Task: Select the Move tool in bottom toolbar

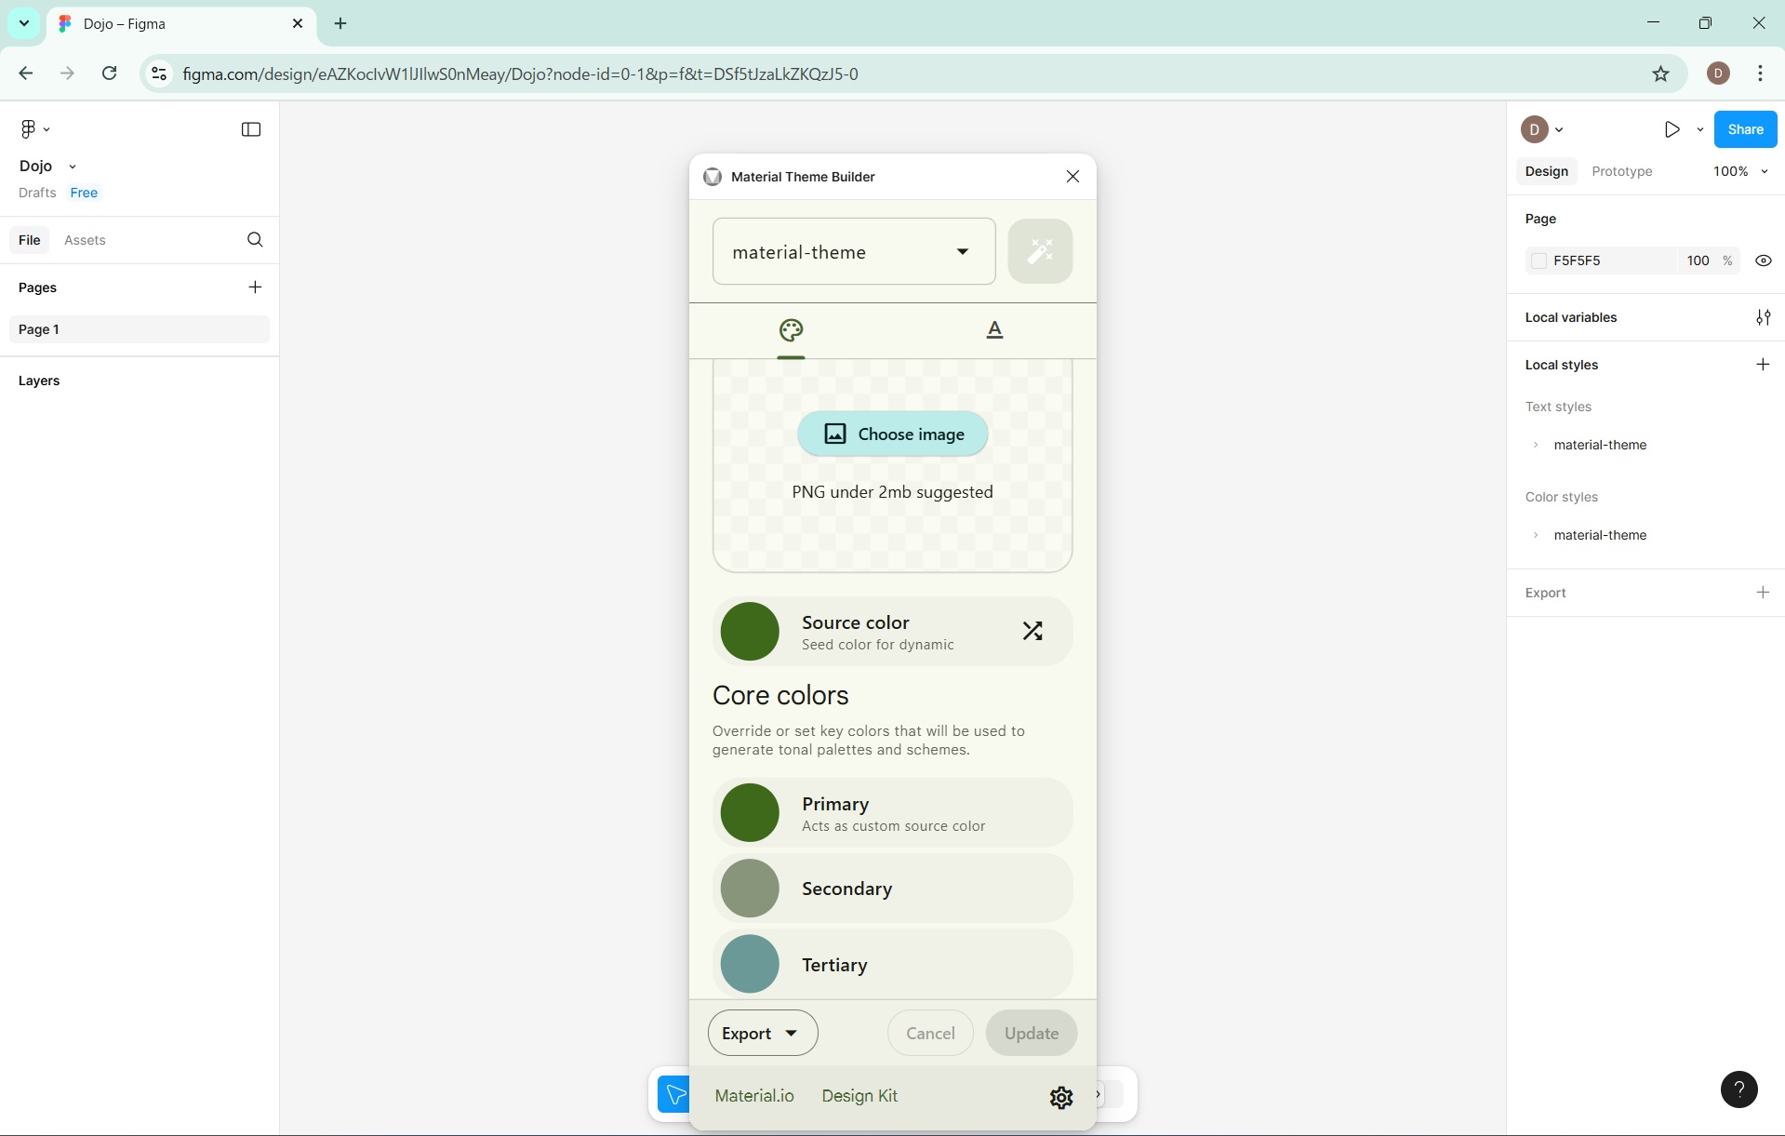Action: [x=673, y=1094]
